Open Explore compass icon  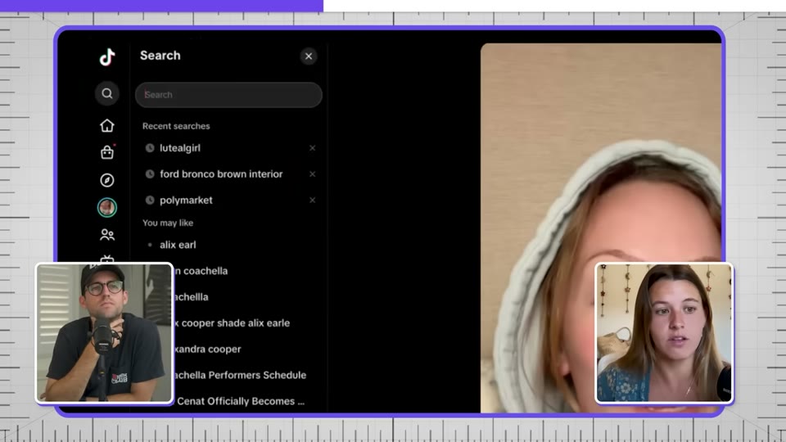coord(106,180)
